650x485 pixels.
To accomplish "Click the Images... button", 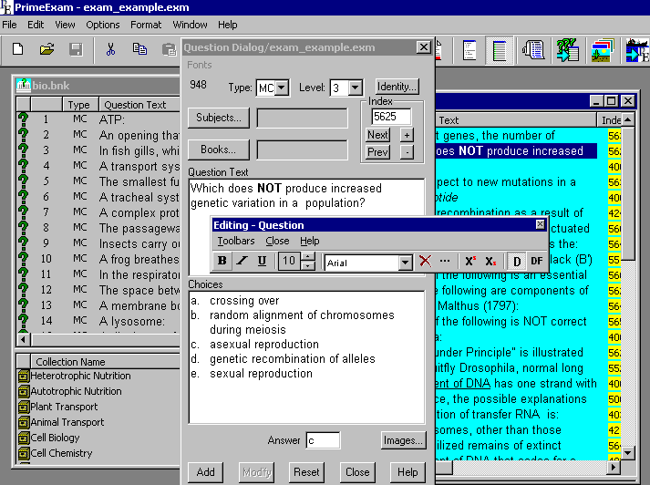I will click(402, 440).
